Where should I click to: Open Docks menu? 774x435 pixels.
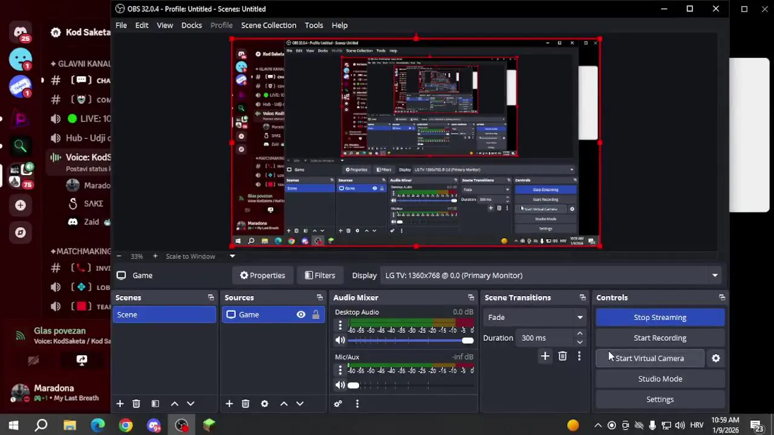[x=191, y=25]
